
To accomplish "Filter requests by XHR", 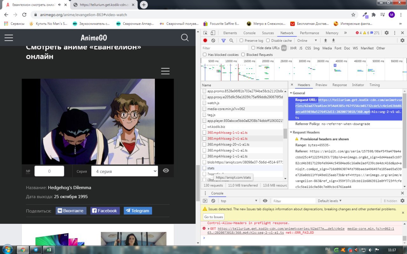I will (293, 48).
